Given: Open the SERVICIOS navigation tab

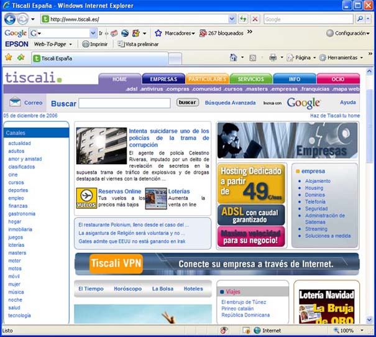Looking at the screenshot, I should pos(251,79).
